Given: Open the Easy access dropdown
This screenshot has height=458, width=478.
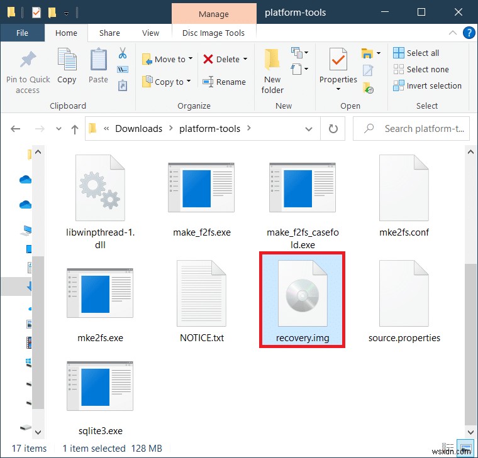Looking at the screenshot, I should coord(299,69).
